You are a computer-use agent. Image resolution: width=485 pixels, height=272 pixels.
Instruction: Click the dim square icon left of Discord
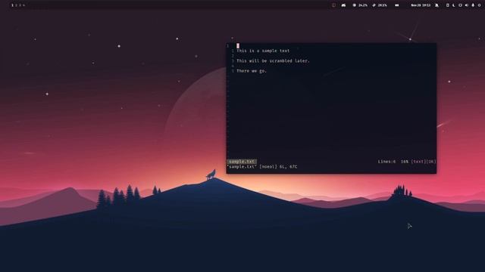[333, 5]
